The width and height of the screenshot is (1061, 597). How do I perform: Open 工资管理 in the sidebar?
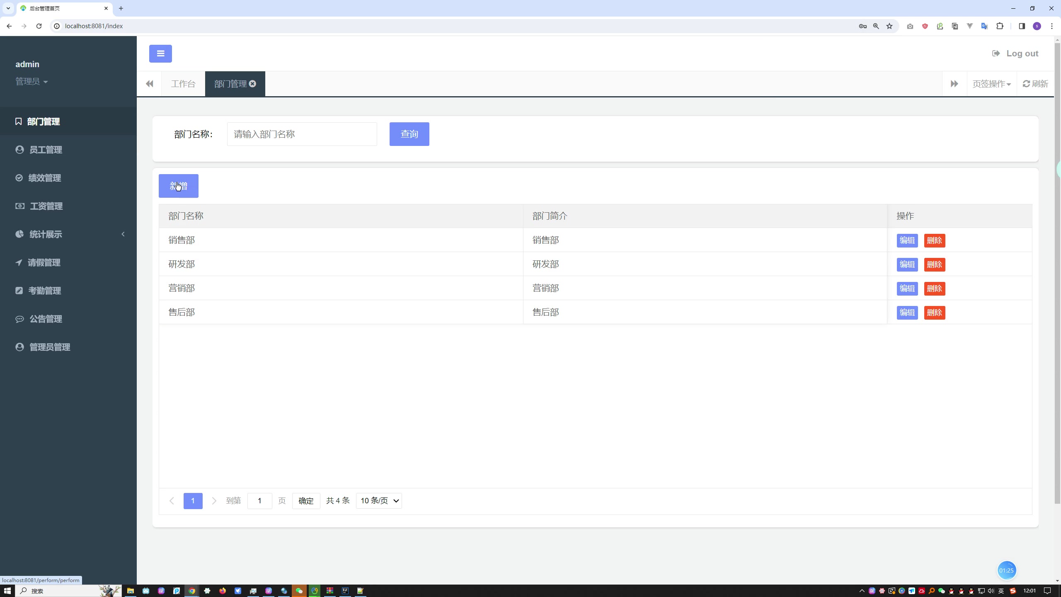point(68,206)
